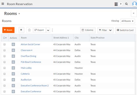The height and width of the screenshot is (95, 137).
Task: Open actions icon for Cafeteria
Action: click(13, 74)
